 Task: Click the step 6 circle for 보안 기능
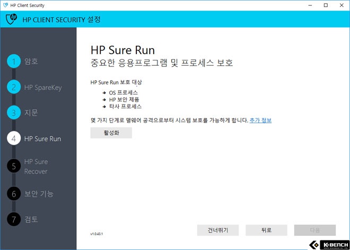[14, 194]
